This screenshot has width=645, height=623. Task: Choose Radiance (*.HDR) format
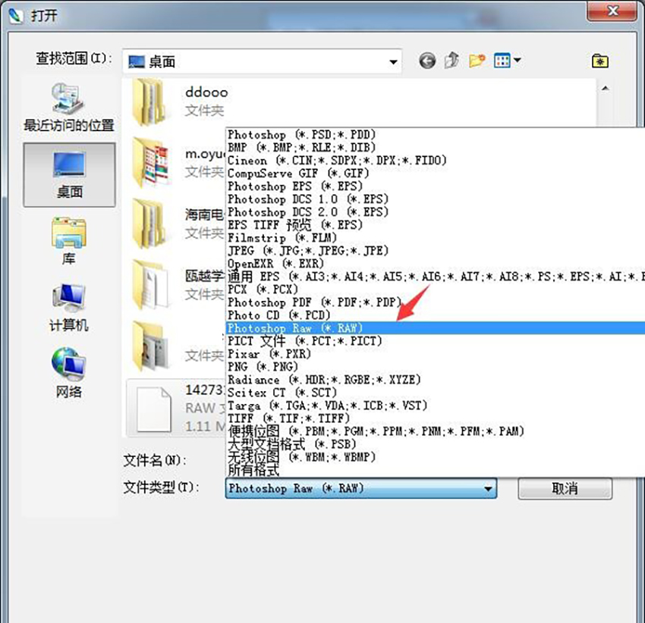click(x=436, y=380)
